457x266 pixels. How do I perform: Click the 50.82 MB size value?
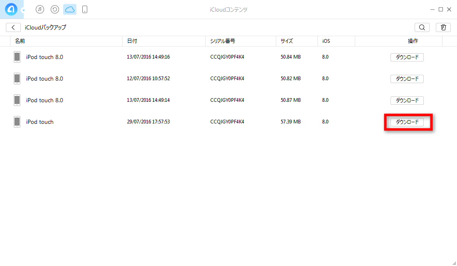(x=290, y=79)
